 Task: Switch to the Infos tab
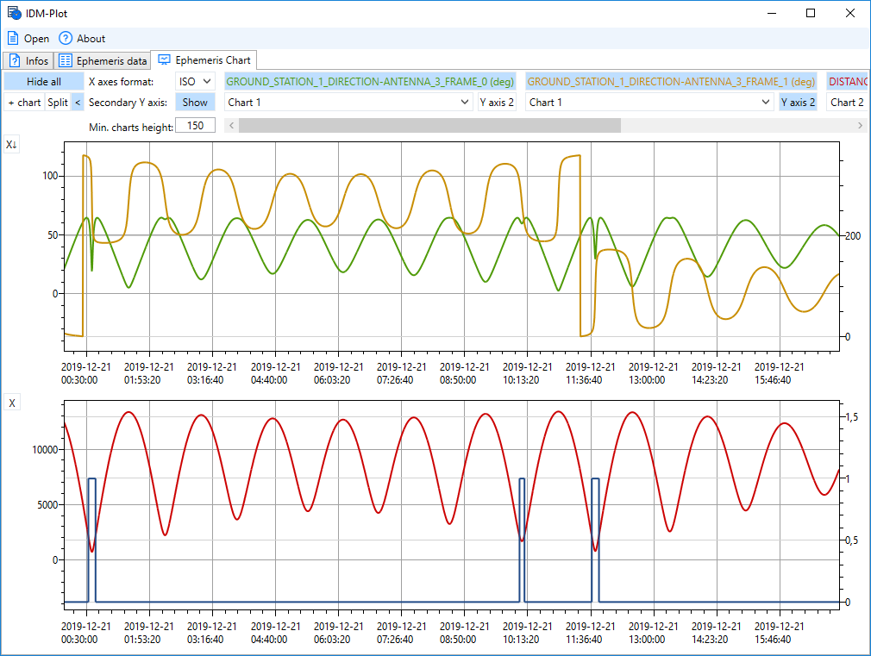(28, 61)
